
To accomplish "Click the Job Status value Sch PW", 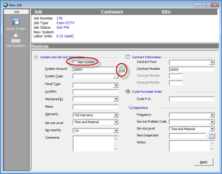I will tap(63, 27).
